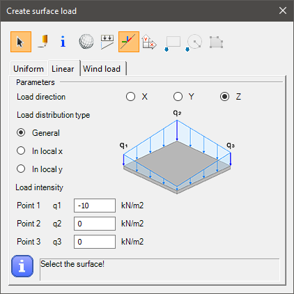Click the q1 intensity input field
The width and height of the screenshot is (294, 294).
95,206
